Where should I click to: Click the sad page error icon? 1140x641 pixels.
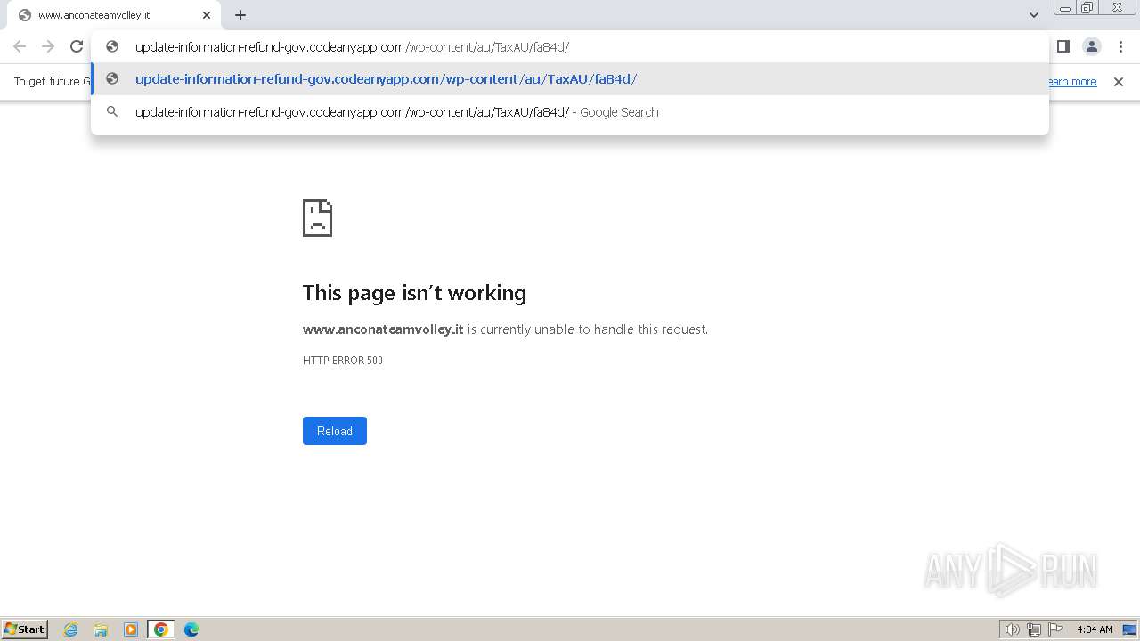pos(317,217)
